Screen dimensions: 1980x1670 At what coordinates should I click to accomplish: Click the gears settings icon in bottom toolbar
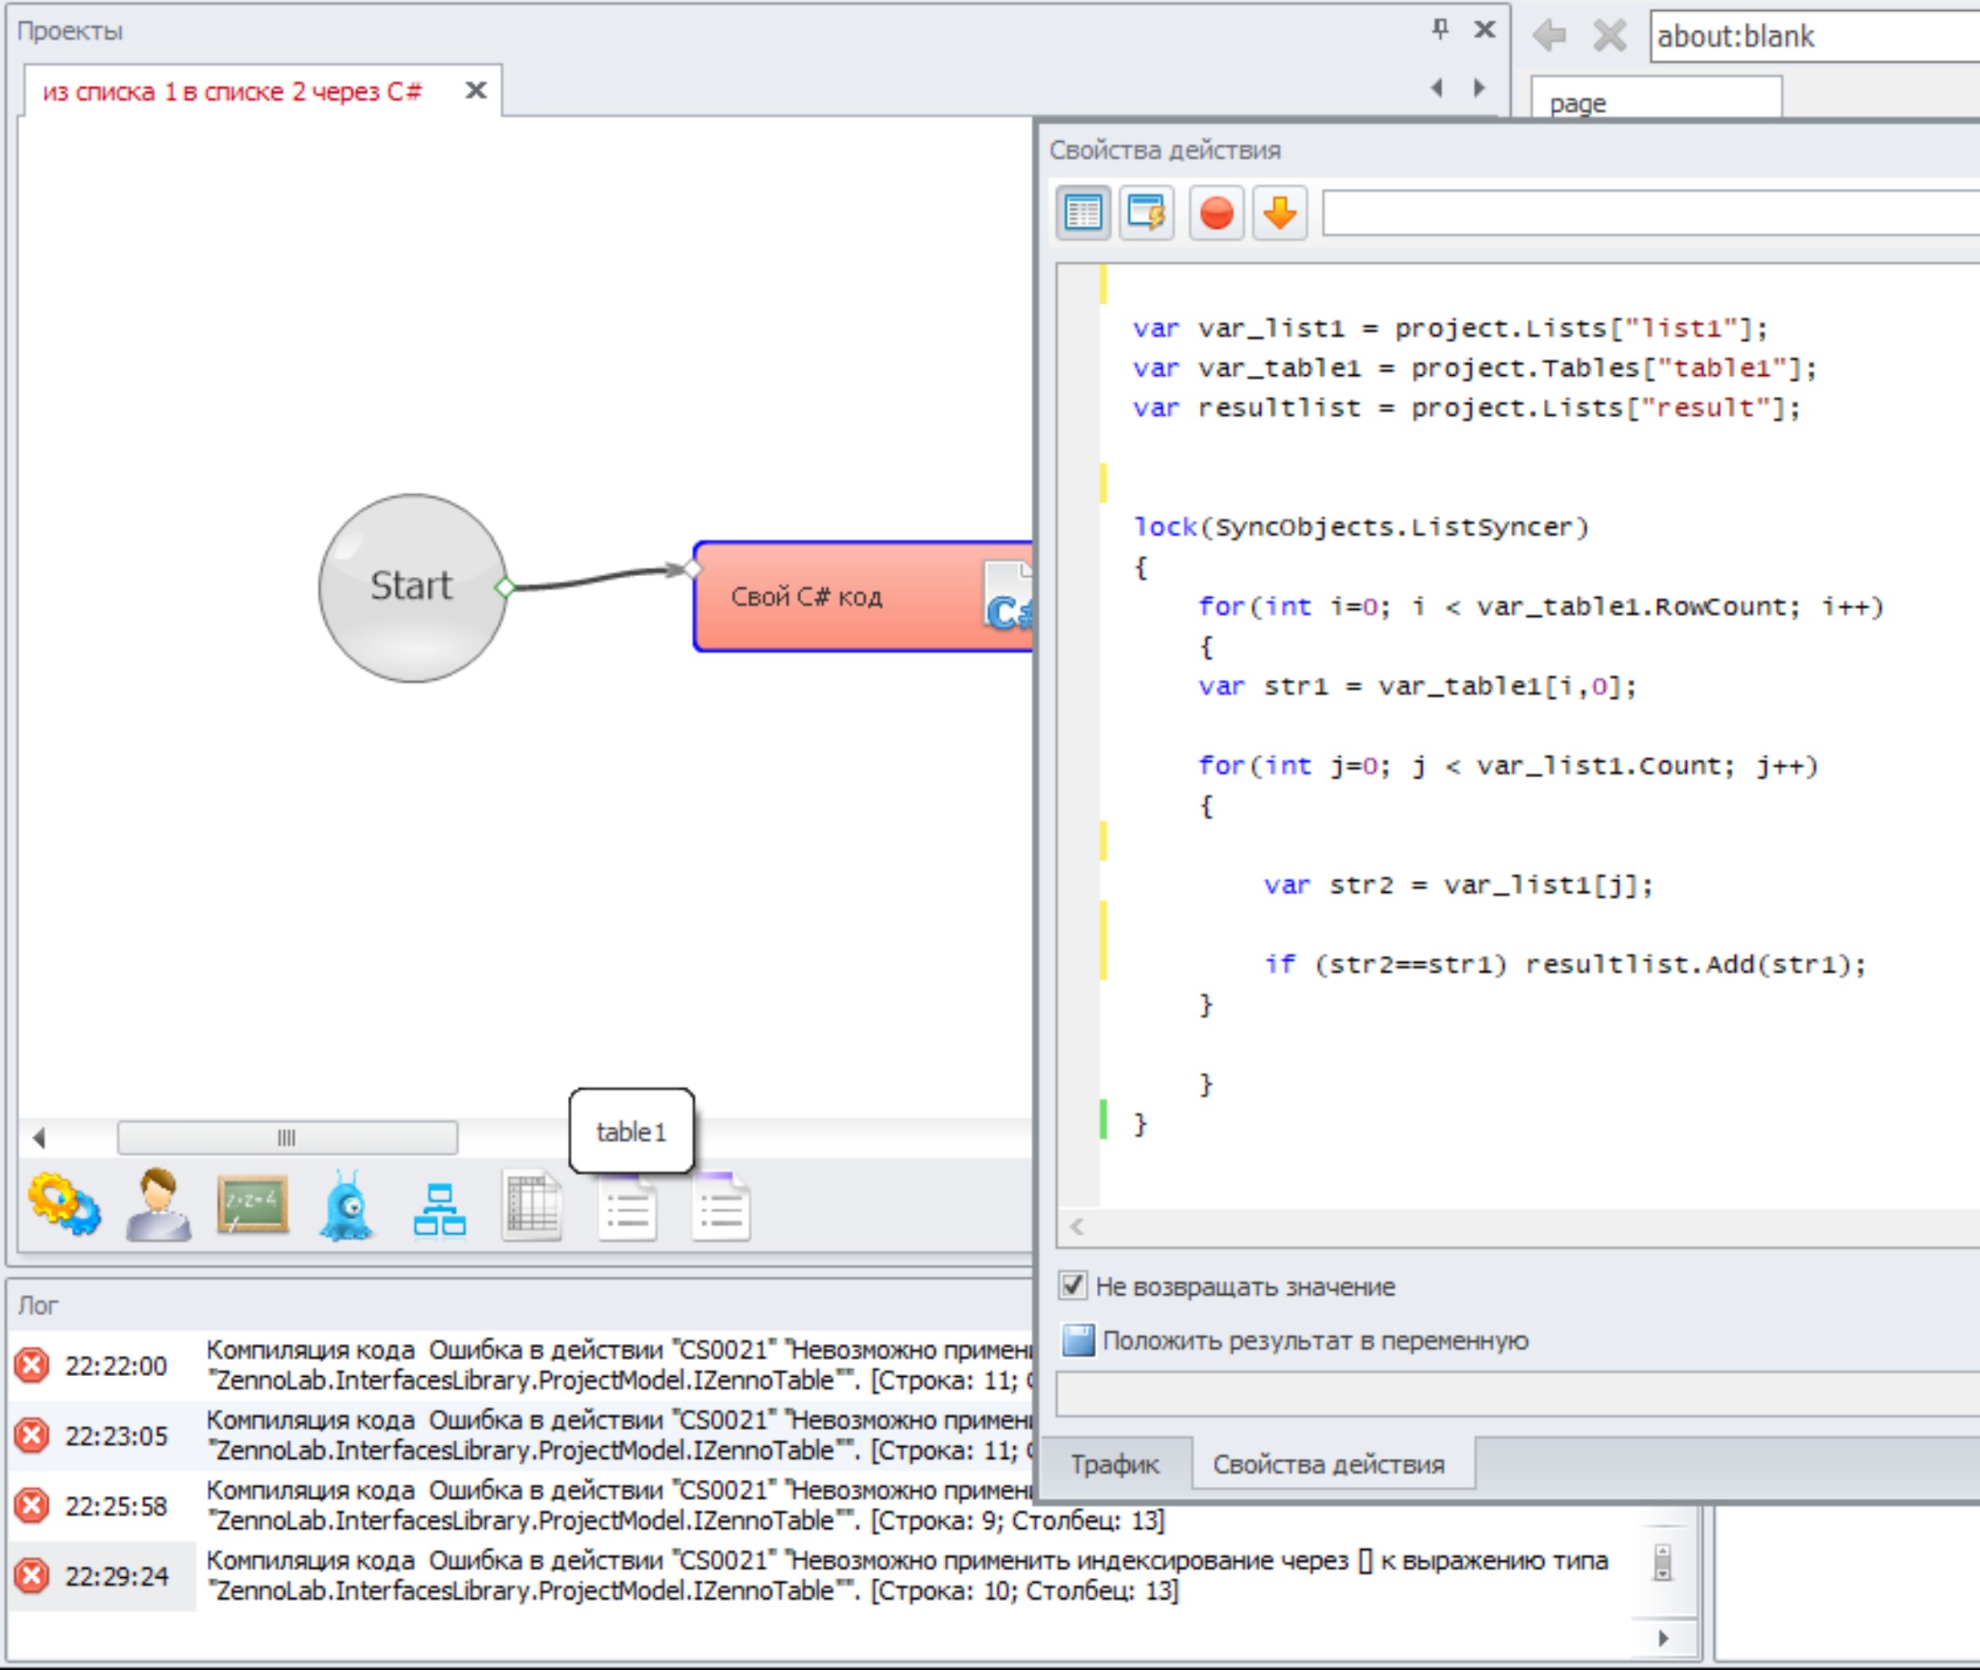pyautogui.click(x=63, y=1205)
